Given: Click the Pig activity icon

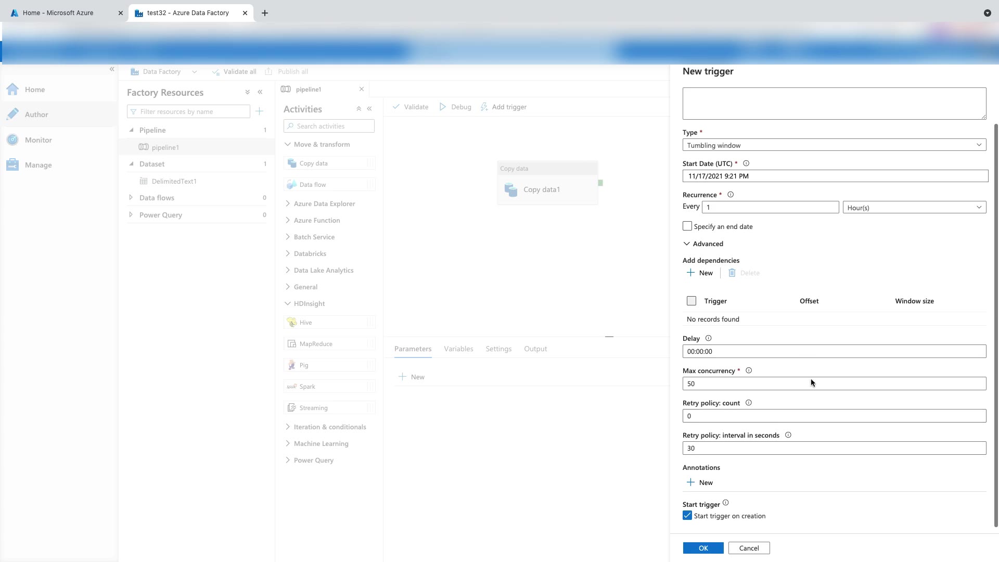Looking at the screenshot, I should coord(292,365).
